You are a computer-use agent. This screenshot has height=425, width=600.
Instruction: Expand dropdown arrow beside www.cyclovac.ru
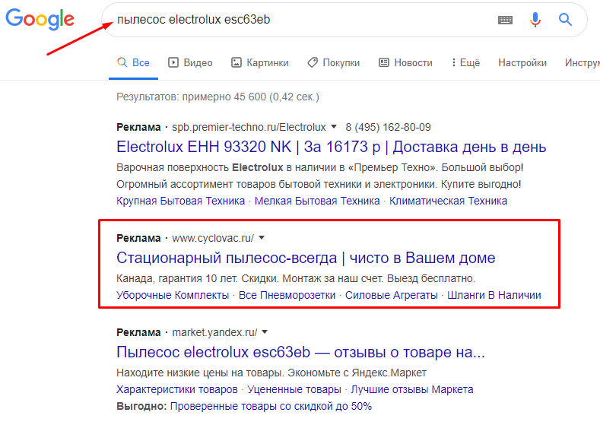(262, 237)
